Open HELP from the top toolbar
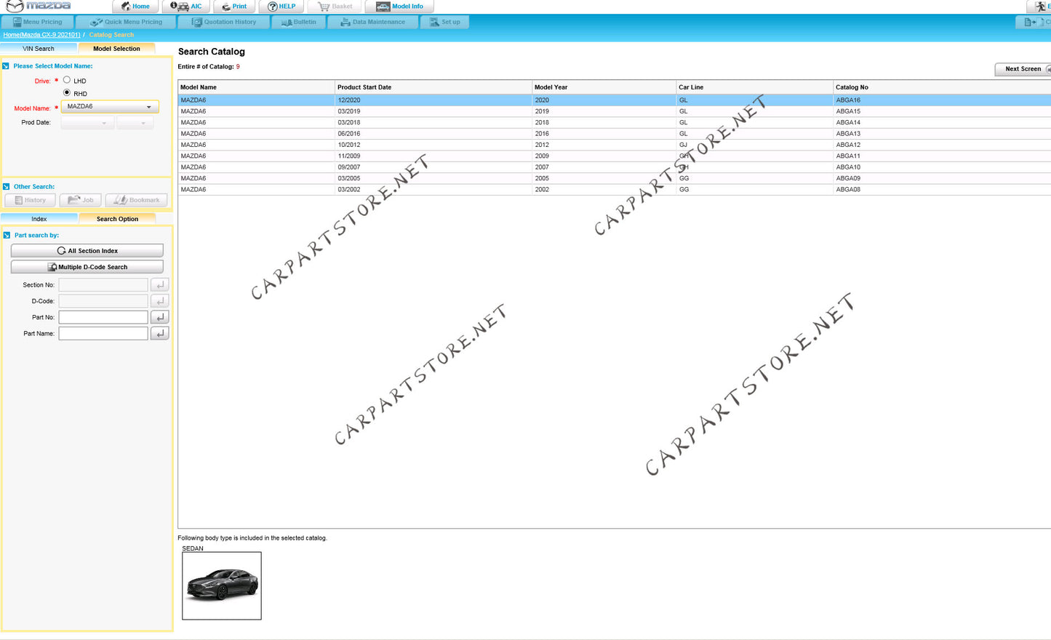The height and width of the screenshot is (640, 1051). (x=273, y=7)
